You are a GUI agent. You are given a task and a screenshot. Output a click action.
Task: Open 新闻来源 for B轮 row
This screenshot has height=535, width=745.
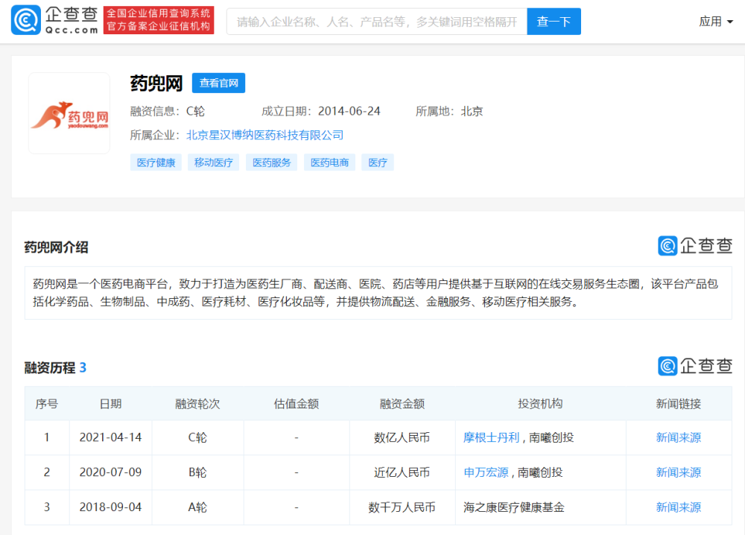tap(679, 472)
